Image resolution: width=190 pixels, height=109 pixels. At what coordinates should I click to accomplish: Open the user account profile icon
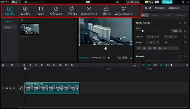[146, 2]
